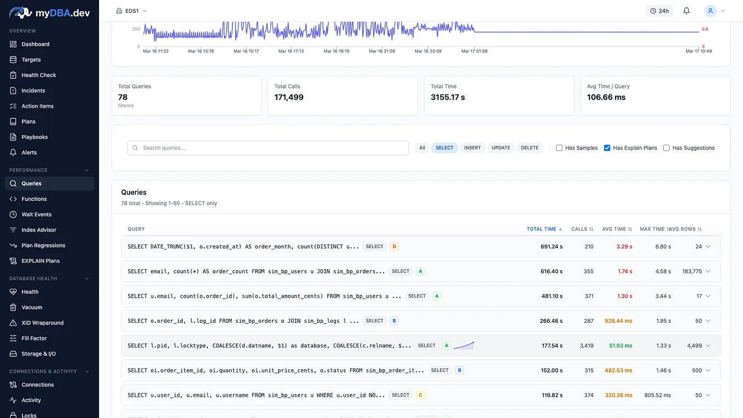Viewport: 743px width, 418px height.
Task: Open the Index Advisor icon
Action: (x=13, y=230)
